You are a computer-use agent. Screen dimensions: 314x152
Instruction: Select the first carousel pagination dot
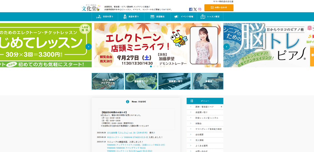pyautogui.click(x=151, y=66)
